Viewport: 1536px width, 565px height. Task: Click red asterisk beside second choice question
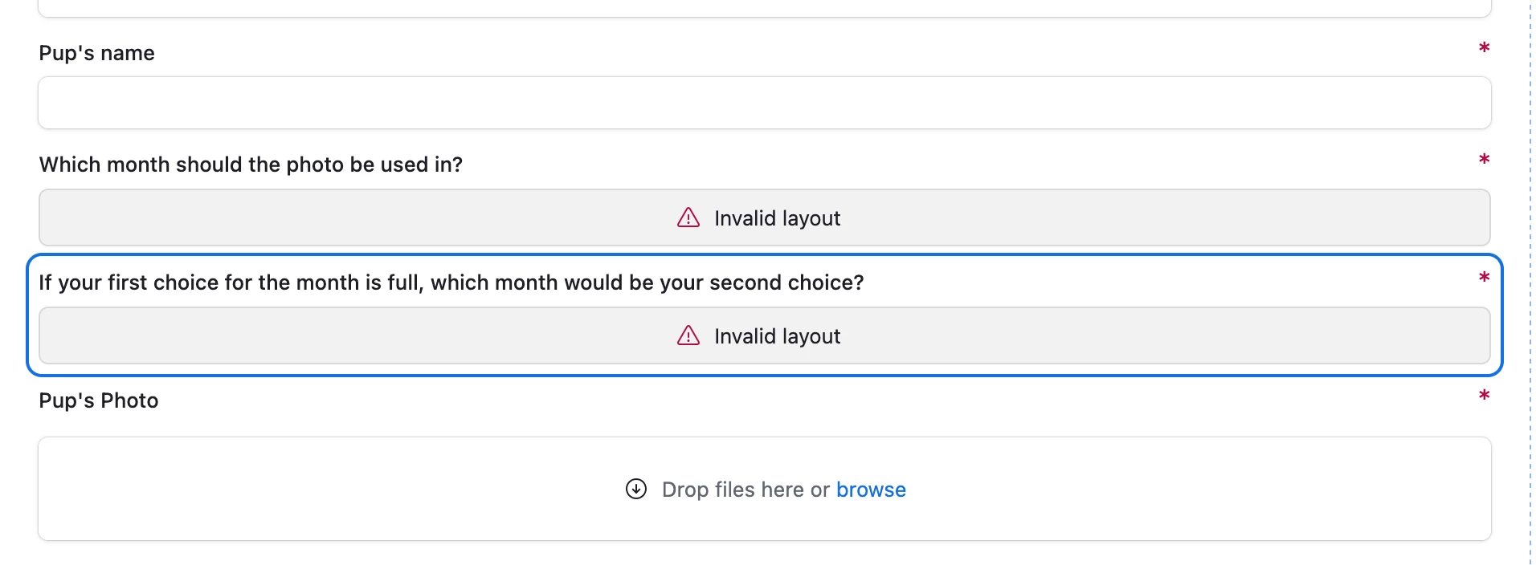(1484, 278)
